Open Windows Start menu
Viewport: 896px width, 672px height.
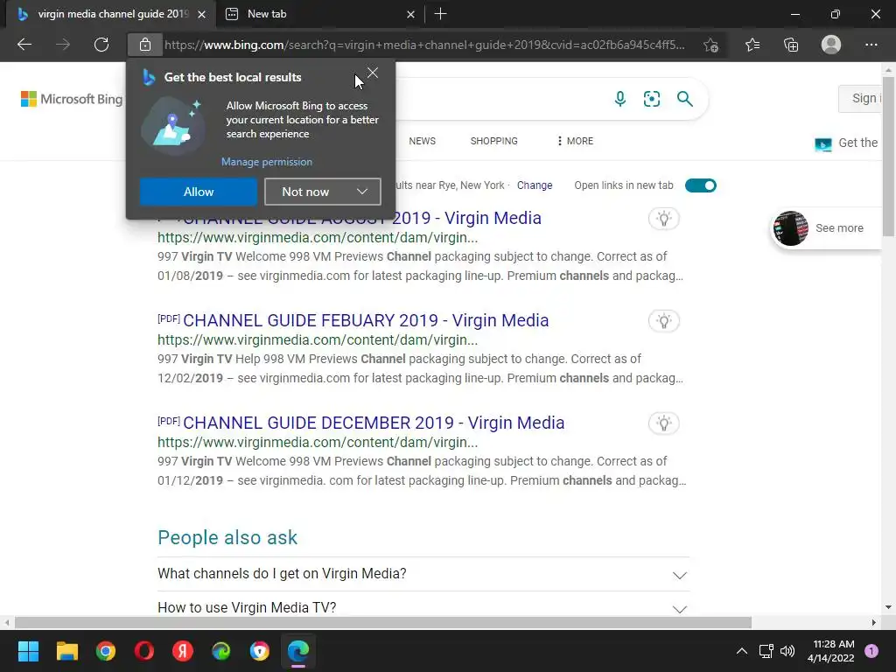pos(28,651)
